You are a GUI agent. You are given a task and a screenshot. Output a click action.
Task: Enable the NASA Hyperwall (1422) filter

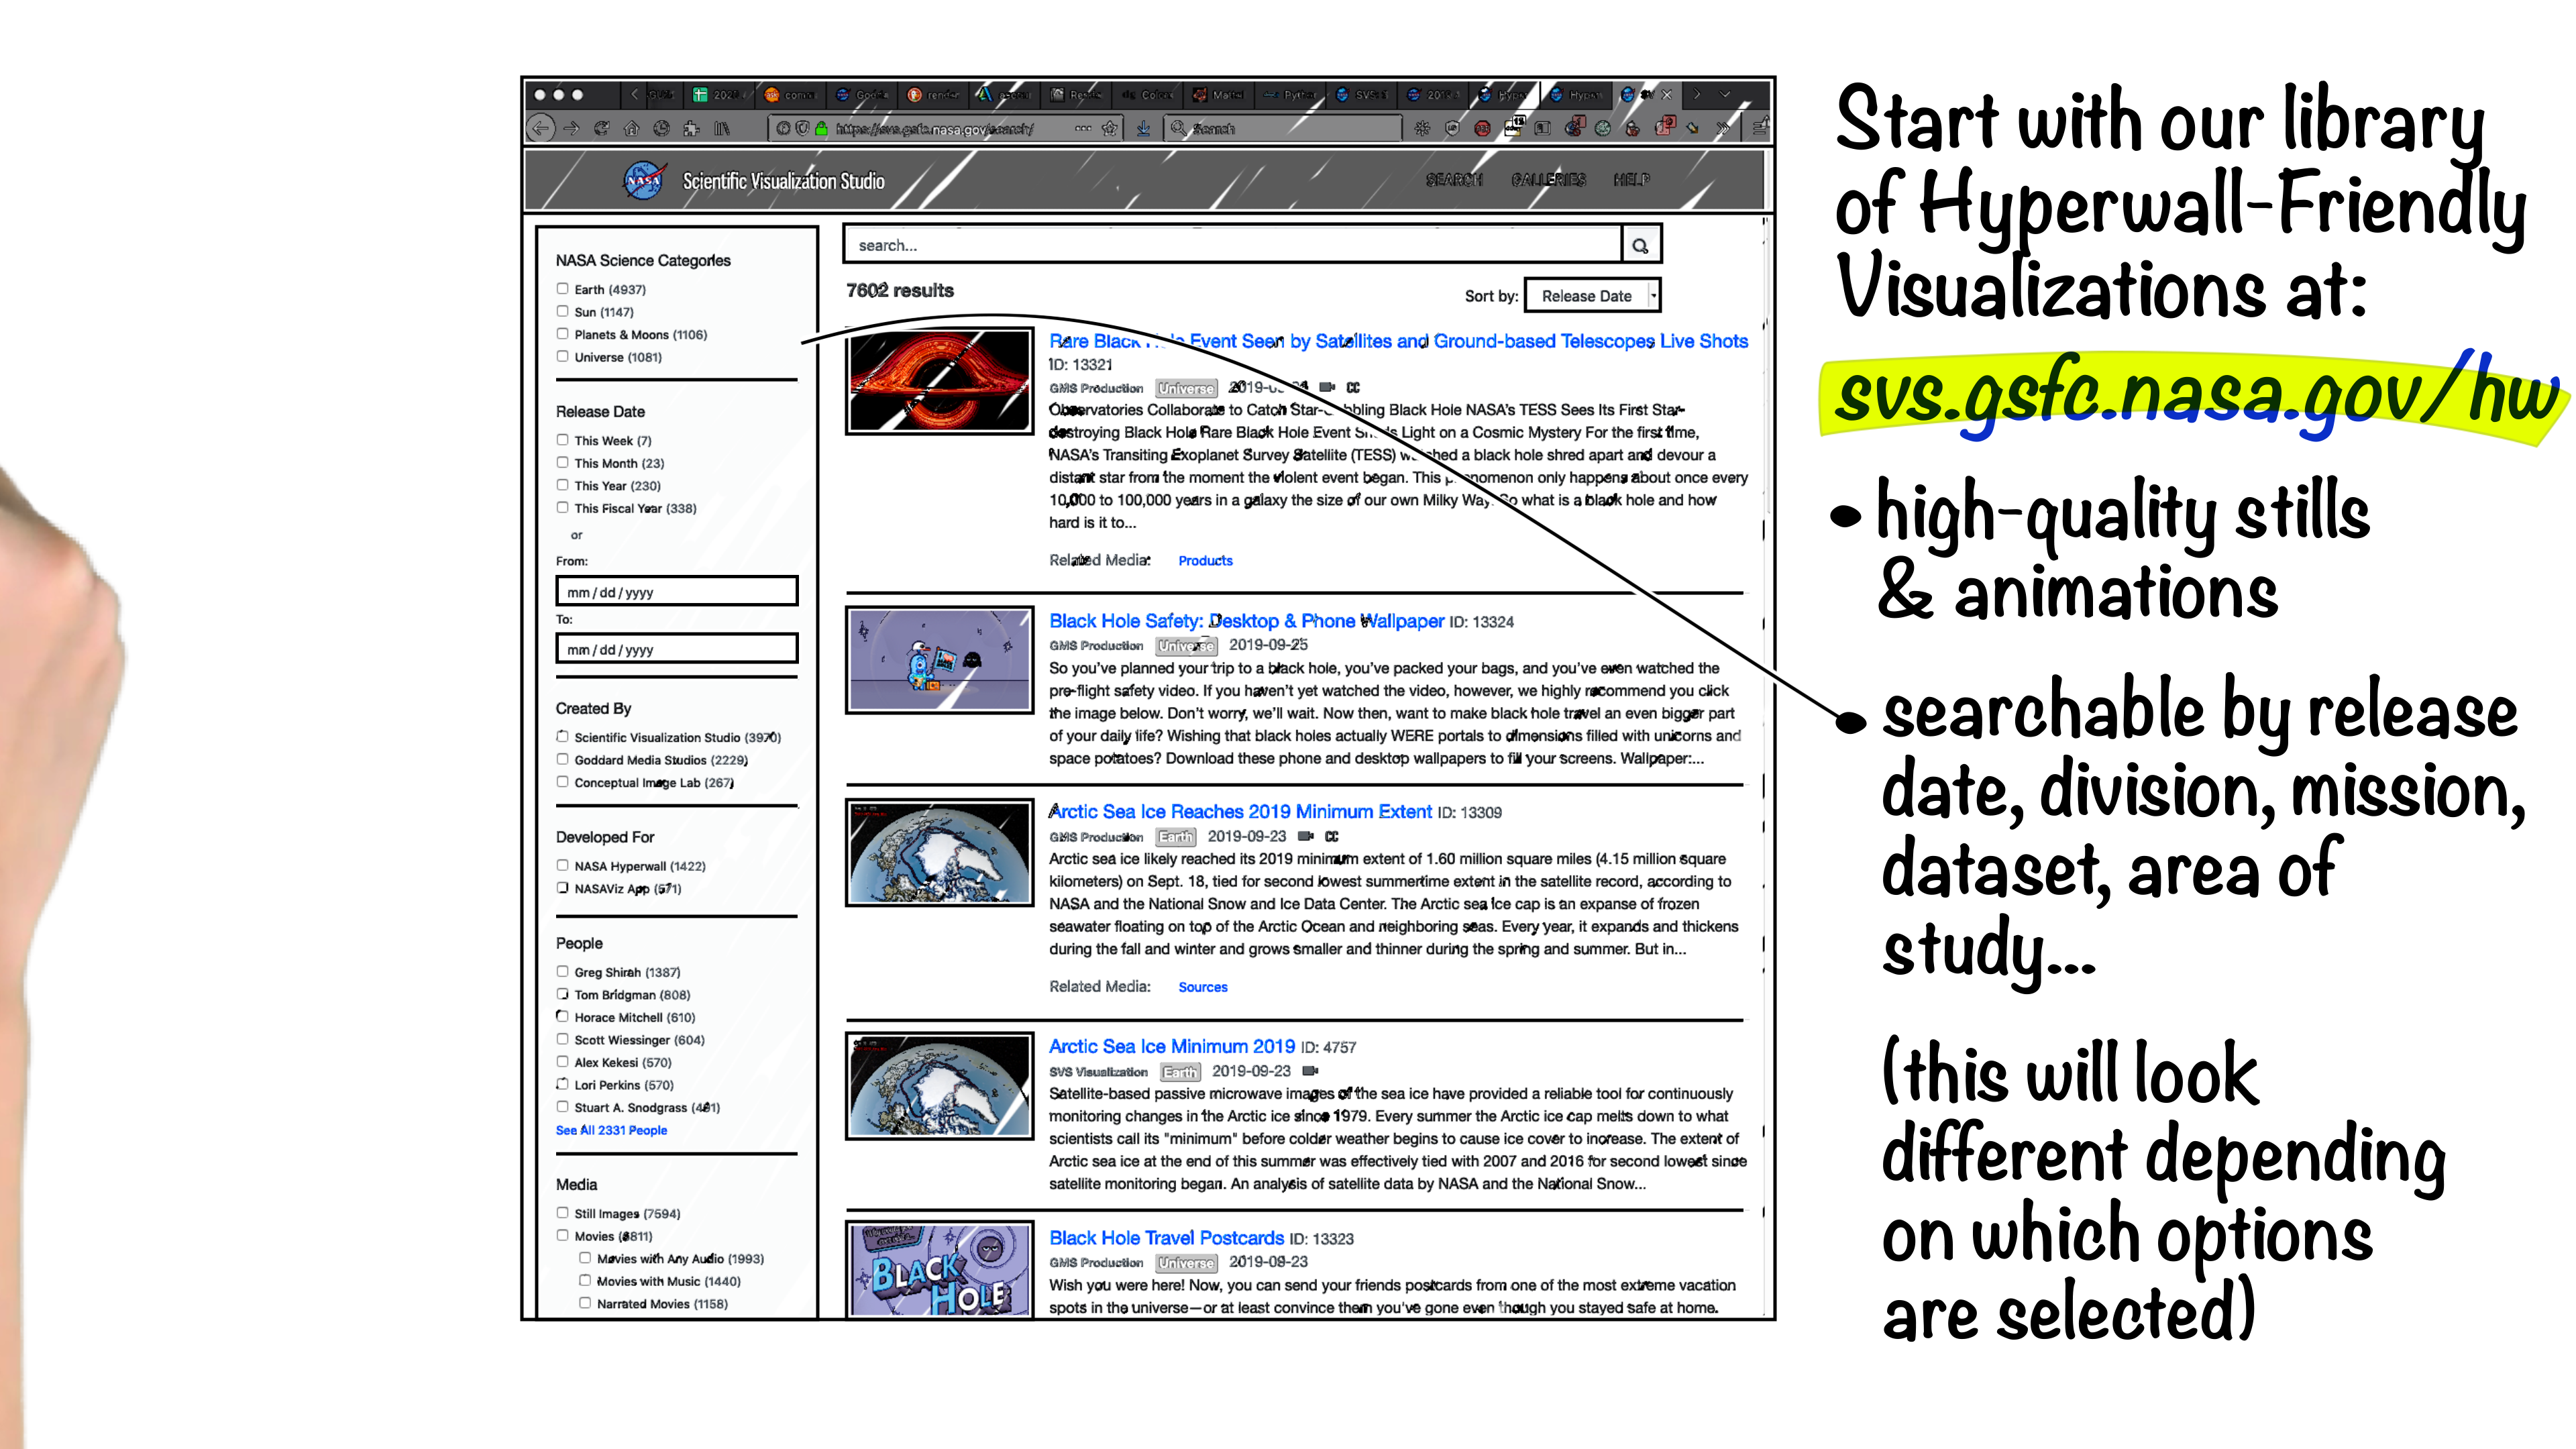click(x=562, y=865)
